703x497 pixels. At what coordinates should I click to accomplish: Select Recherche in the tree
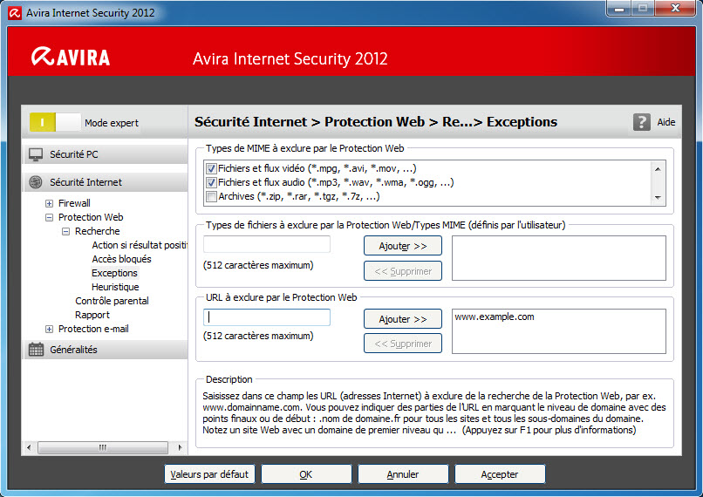coord(98,231)
